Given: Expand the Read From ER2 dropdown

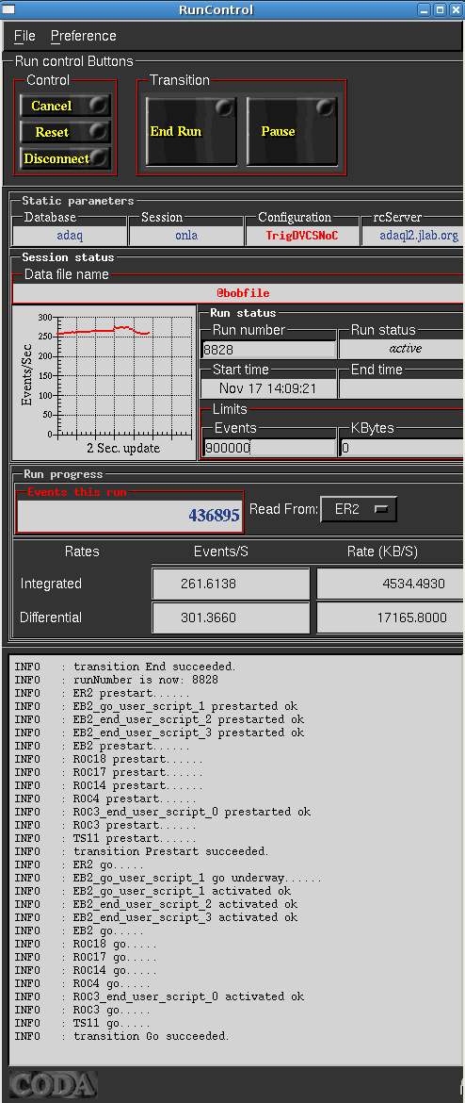Looking at the screenshot, I should tap(359, 509).
